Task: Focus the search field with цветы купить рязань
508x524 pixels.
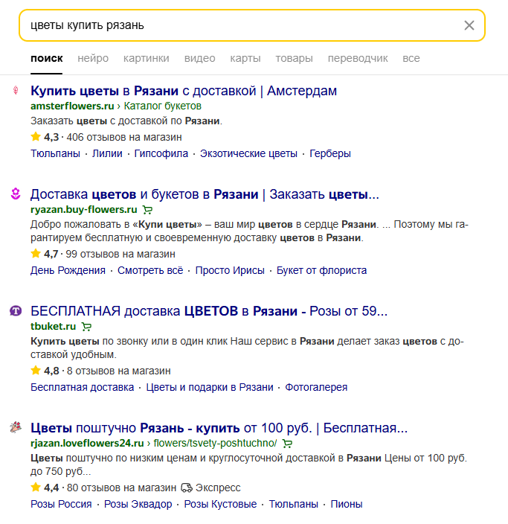Action: (238, 25)
